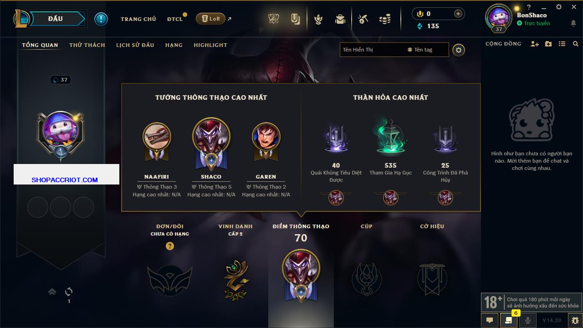Expand the friend list view options icon

(562, 44)
